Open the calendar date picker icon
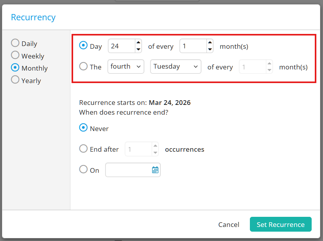 (x=155, y=170)
